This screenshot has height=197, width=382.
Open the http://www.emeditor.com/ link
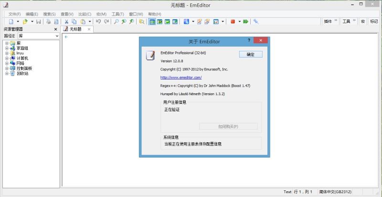click(x=181, y=78)
